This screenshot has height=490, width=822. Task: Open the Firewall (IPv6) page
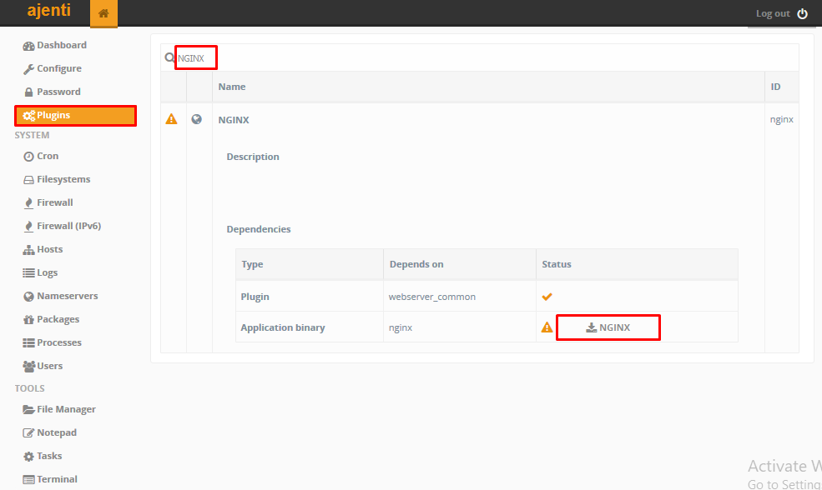click(x=68, y=226)
